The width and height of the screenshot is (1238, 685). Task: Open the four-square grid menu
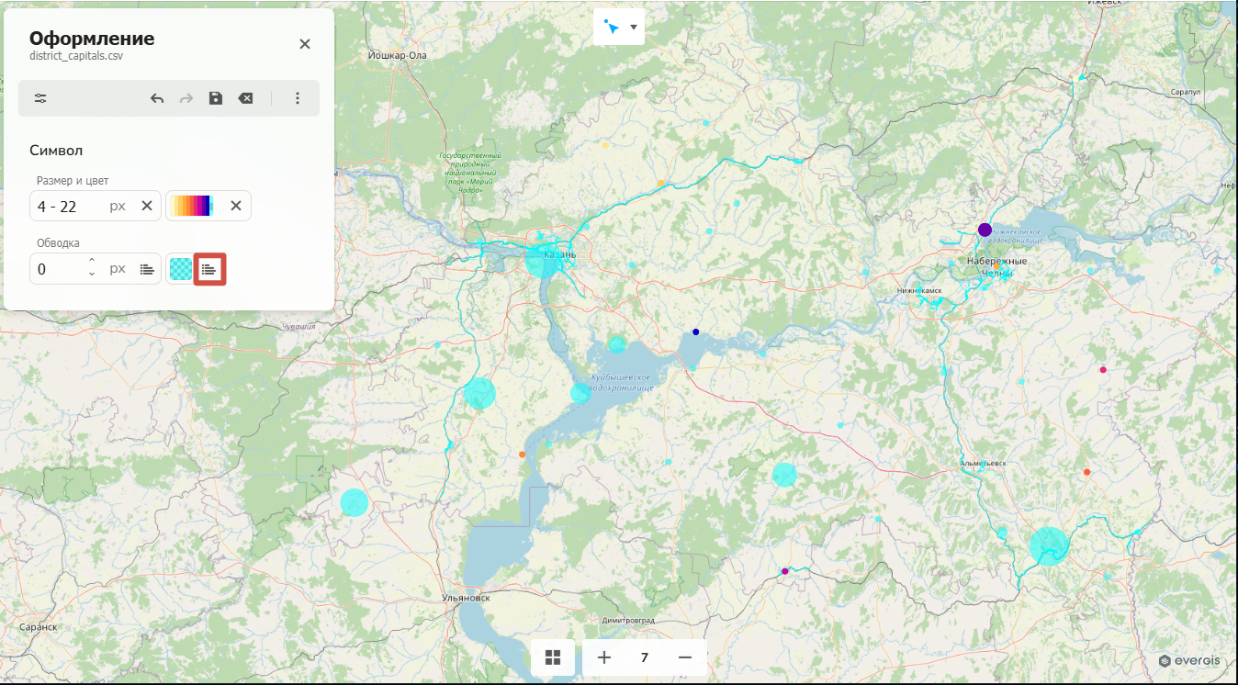pos(553,657)
